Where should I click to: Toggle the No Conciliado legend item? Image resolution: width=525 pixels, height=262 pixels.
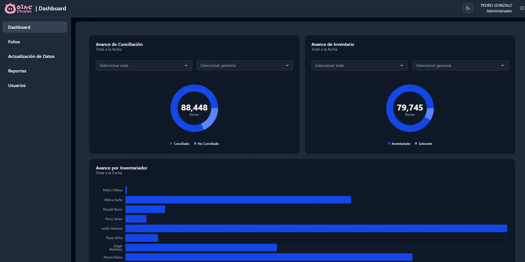pyautogui.click(x=207, y=144)
